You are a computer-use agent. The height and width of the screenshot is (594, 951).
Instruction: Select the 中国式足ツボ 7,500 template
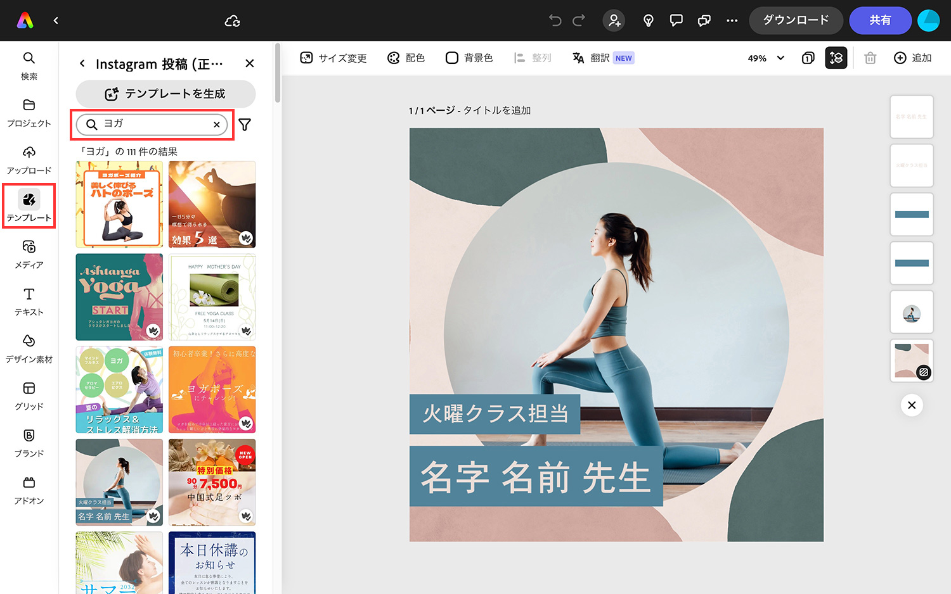212,483
